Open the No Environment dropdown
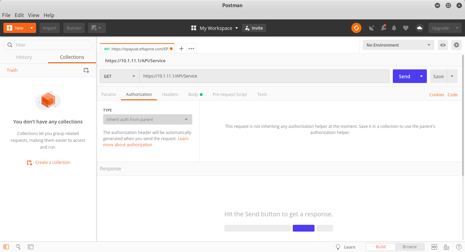This screenshot has height=252, width=465. click(399, 45)
